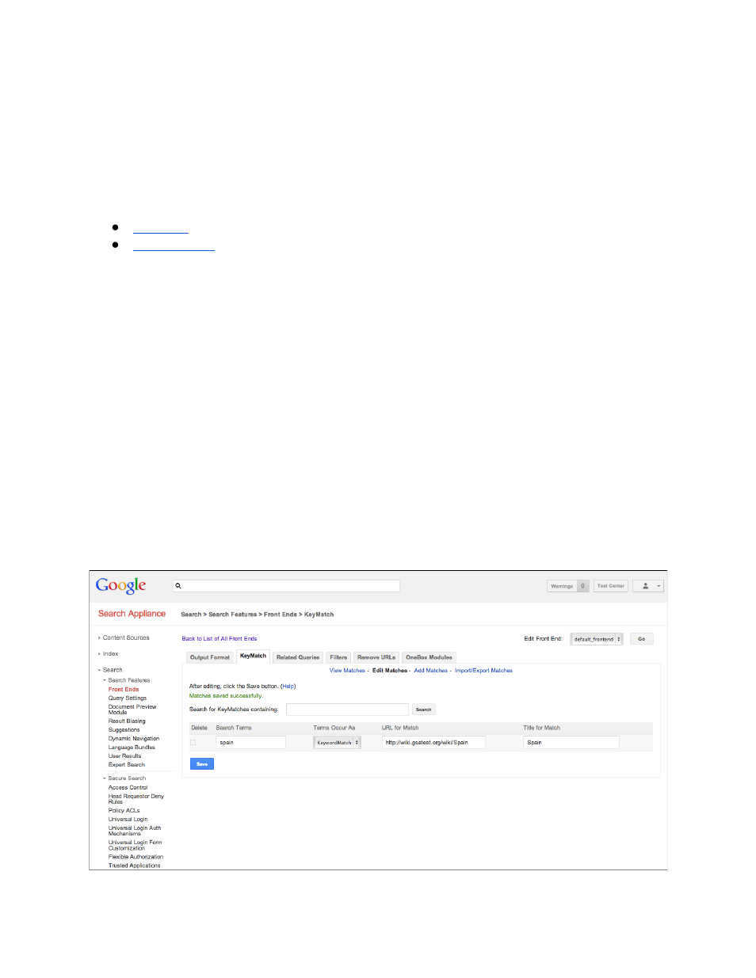Collapse the Search Features subsection

pyautogui.click(x=128, y=680)
